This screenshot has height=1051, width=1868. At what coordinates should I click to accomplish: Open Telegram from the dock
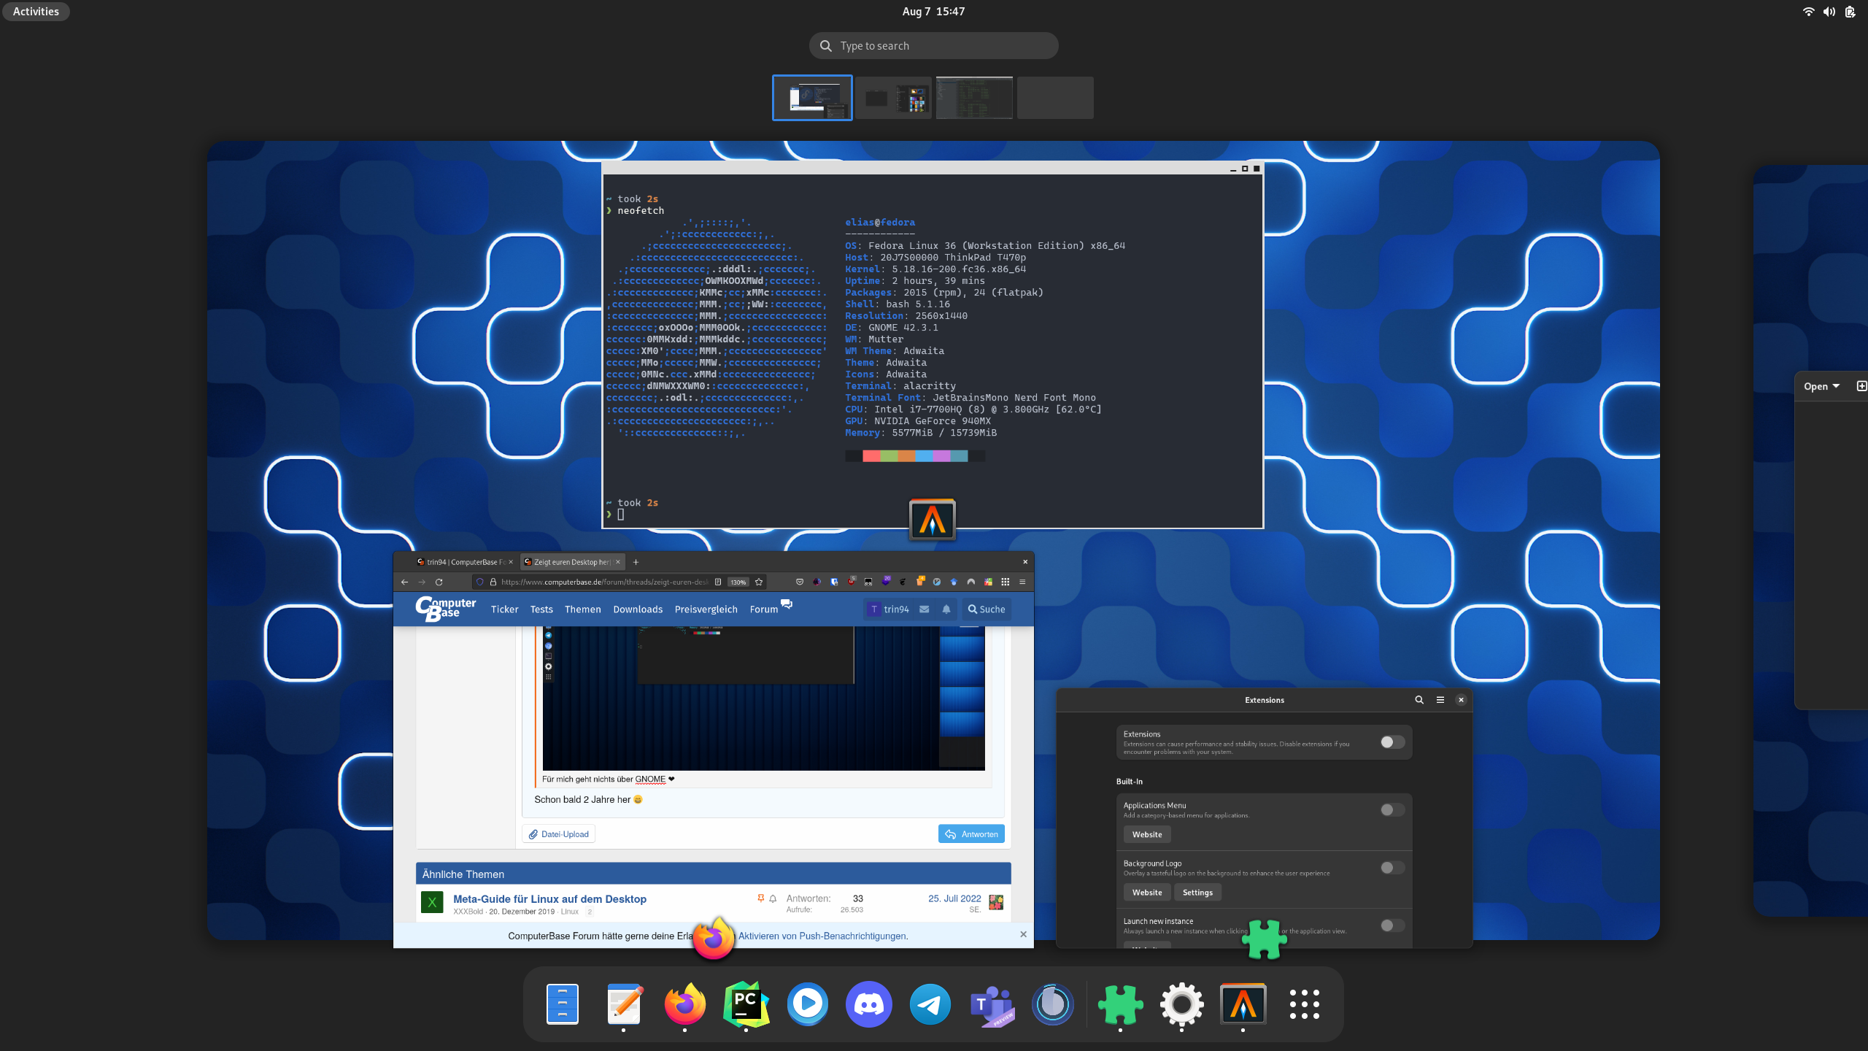point(930,1004)
